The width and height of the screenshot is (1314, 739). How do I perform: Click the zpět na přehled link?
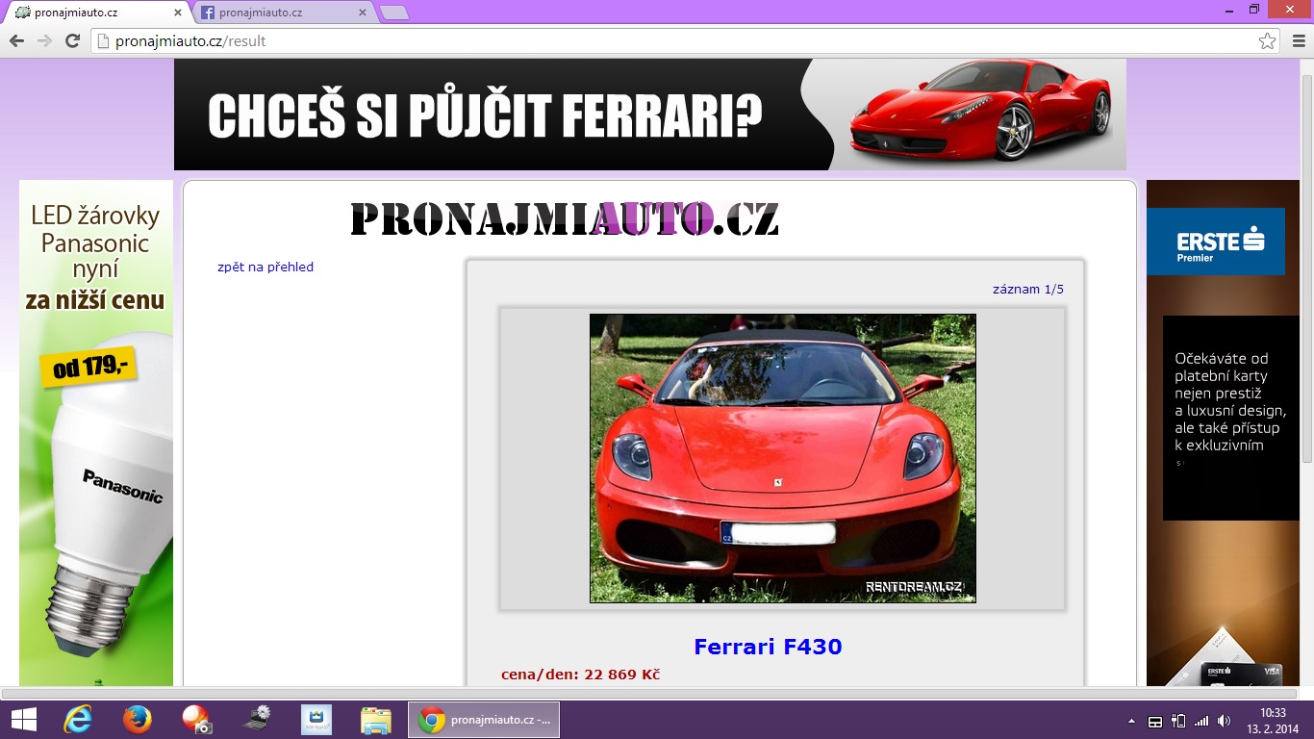click(x=265, y=267)
